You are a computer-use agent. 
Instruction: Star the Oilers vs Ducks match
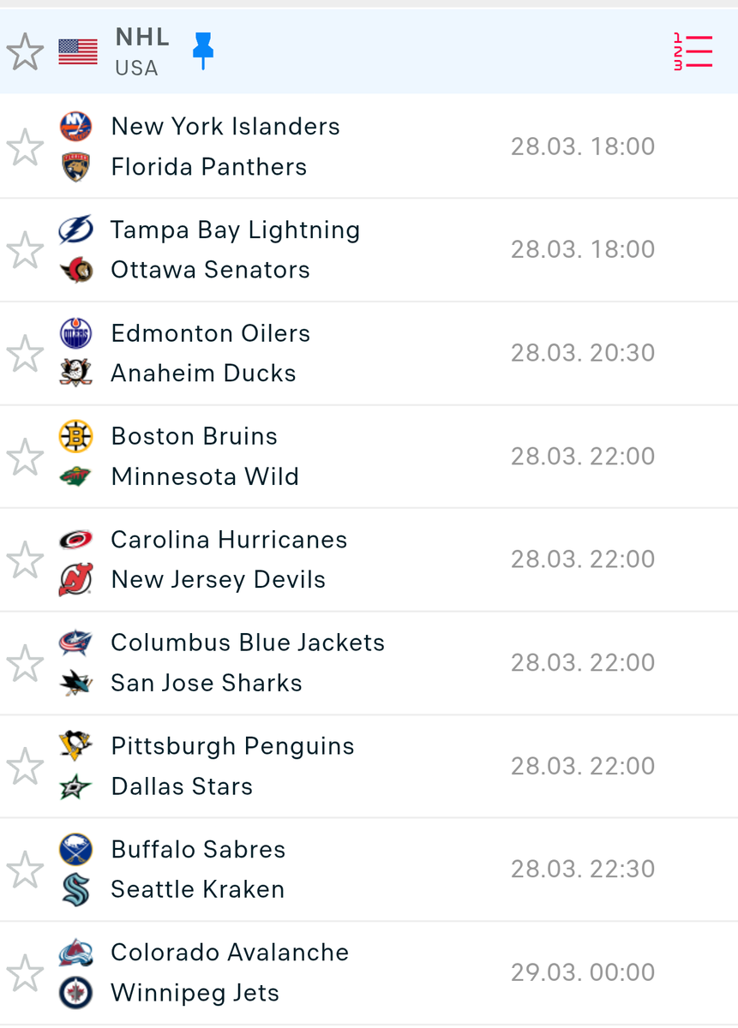tap(25, 354)
